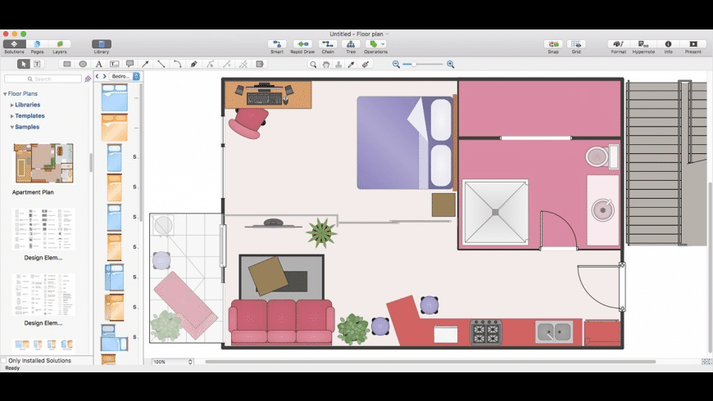The height and width of the screenshot is (401, 713).
Task: Select the Text box tool
Action: pos(114,64)
